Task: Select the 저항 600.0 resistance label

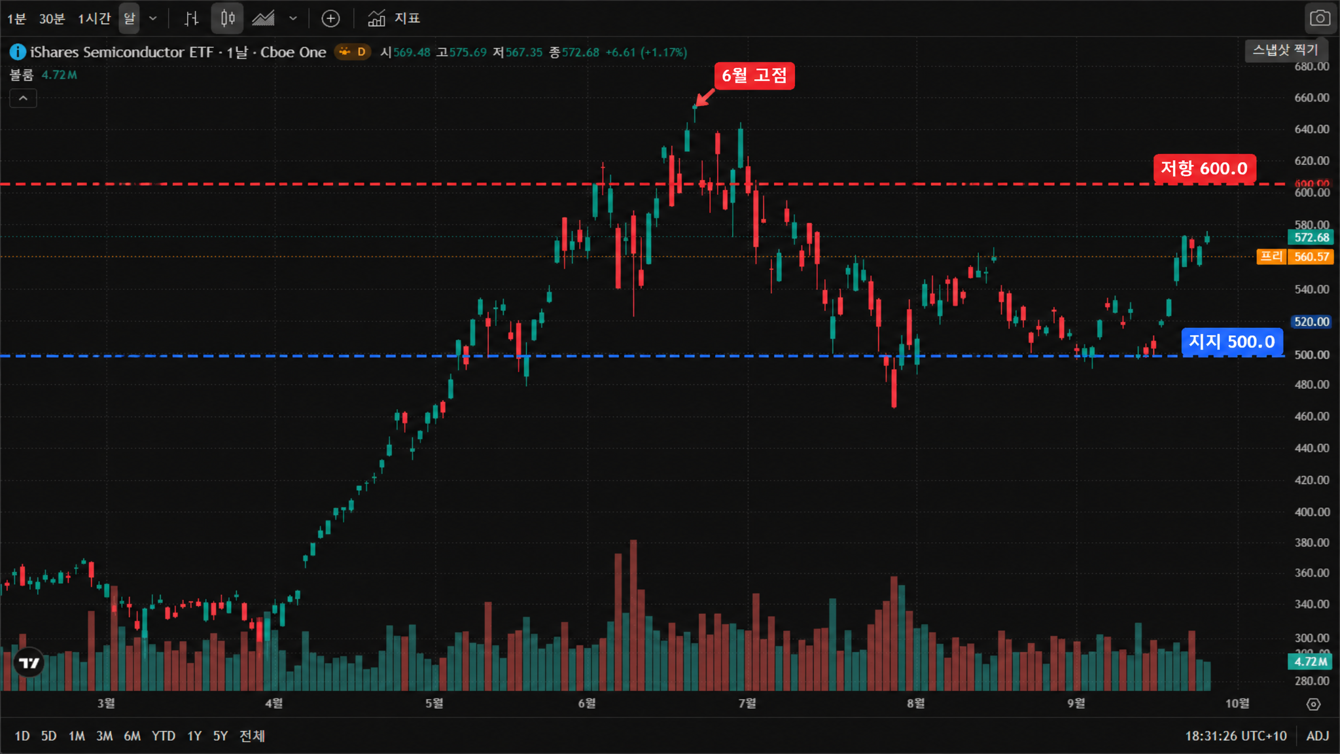Action: (1205, 168)
